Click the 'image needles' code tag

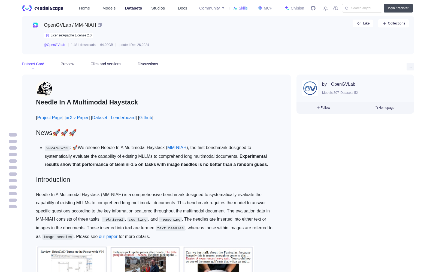tap(58, 237)
